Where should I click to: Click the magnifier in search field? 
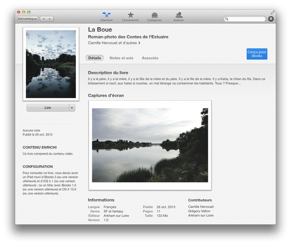coord(227,19)
